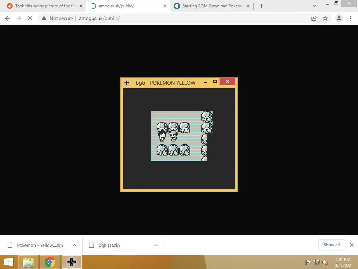Click the Not secure warning icon
Viewport: 358px width, 269px height.
coord(44,18)
